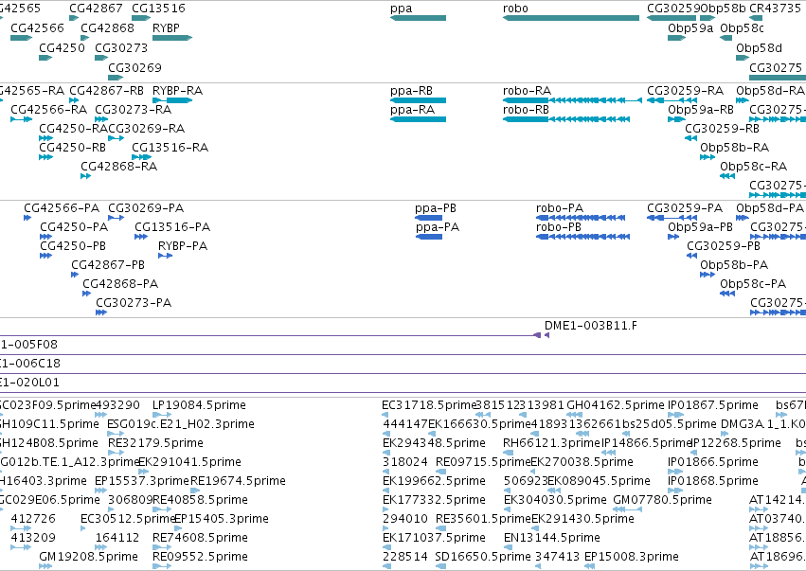Open the RYBP-RA transcript feature
The image size is (806, 571).
click(x=172, y=100)
